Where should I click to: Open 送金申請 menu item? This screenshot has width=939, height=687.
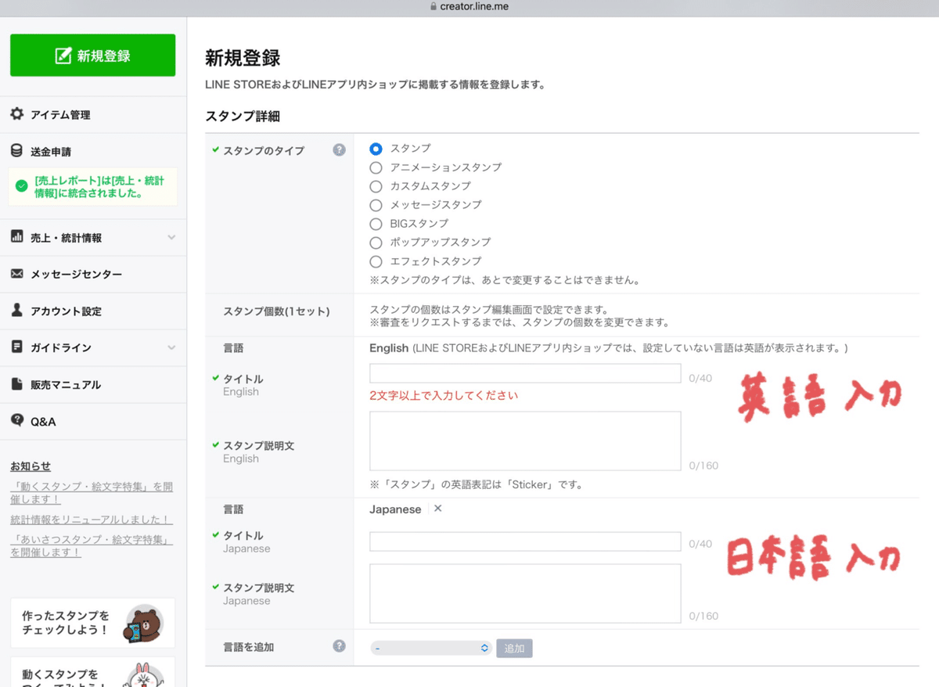(51, 152)
